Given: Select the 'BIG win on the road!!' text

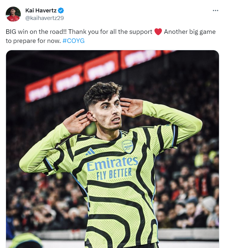Looking at the screenshot, I should pos(36,32).
